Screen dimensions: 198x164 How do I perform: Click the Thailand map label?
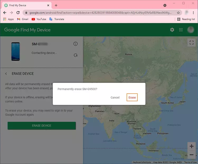click(x=137, y=129)
